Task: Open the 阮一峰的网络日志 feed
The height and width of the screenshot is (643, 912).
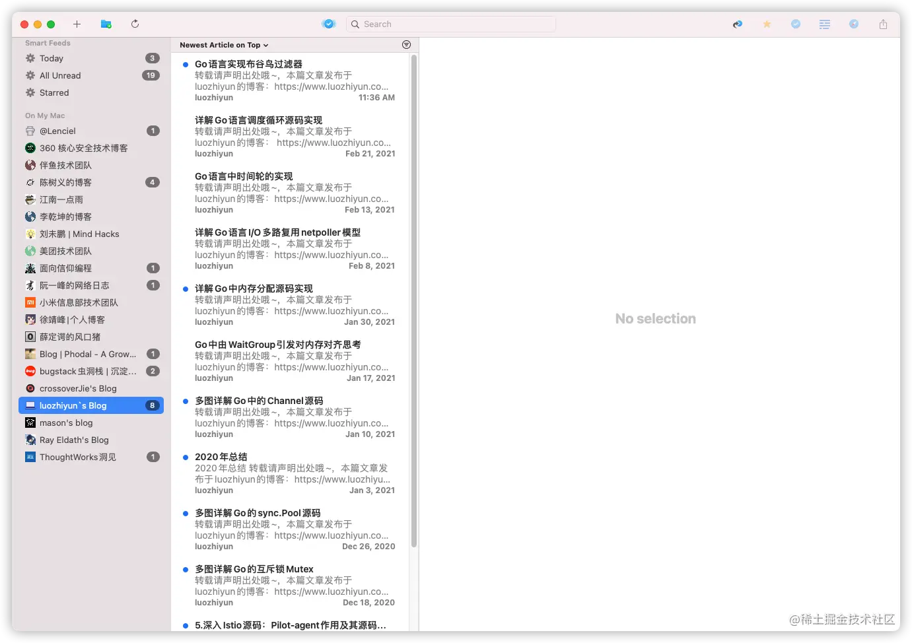Action: [91, 285]
